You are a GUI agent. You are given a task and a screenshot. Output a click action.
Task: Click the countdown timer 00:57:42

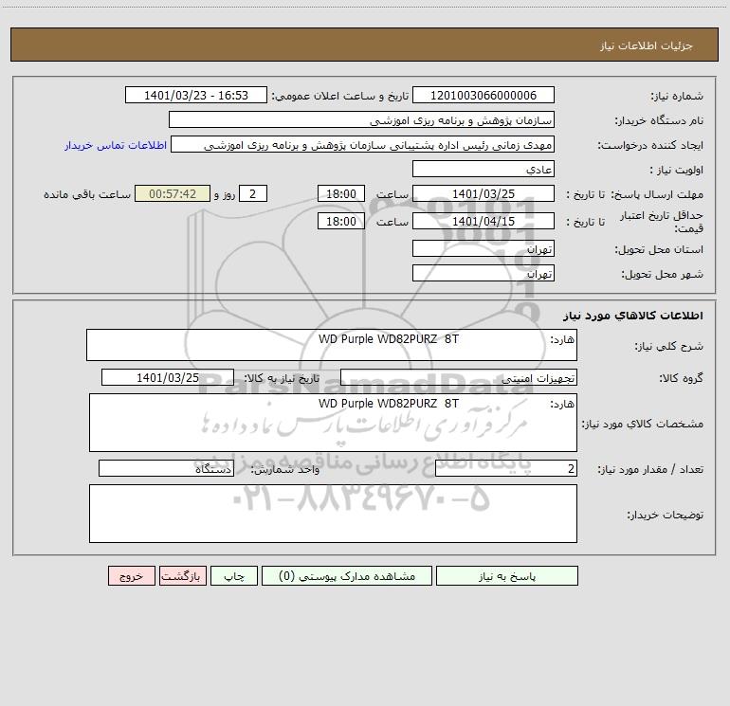pos(173,193)
